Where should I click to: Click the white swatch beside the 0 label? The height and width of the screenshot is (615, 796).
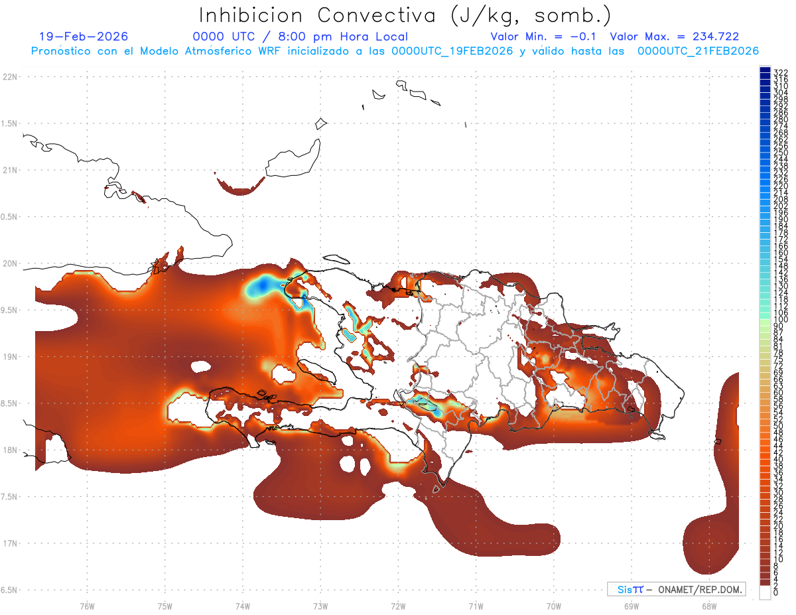point(765,593)
